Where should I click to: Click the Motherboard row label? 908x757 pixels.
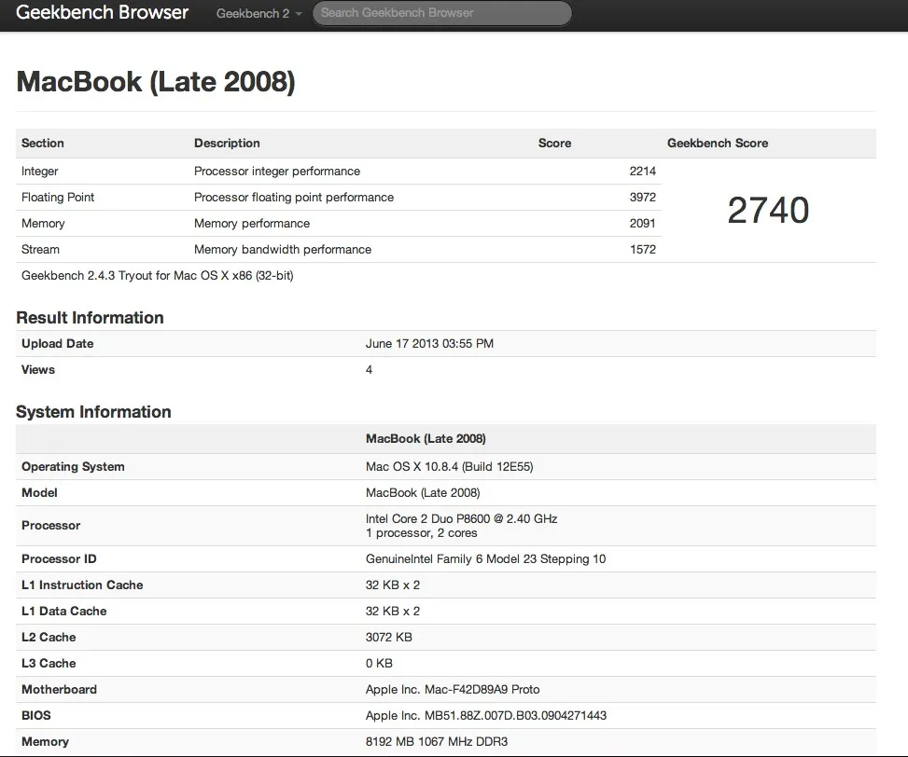pyautogui.click(x=59, y=689)
